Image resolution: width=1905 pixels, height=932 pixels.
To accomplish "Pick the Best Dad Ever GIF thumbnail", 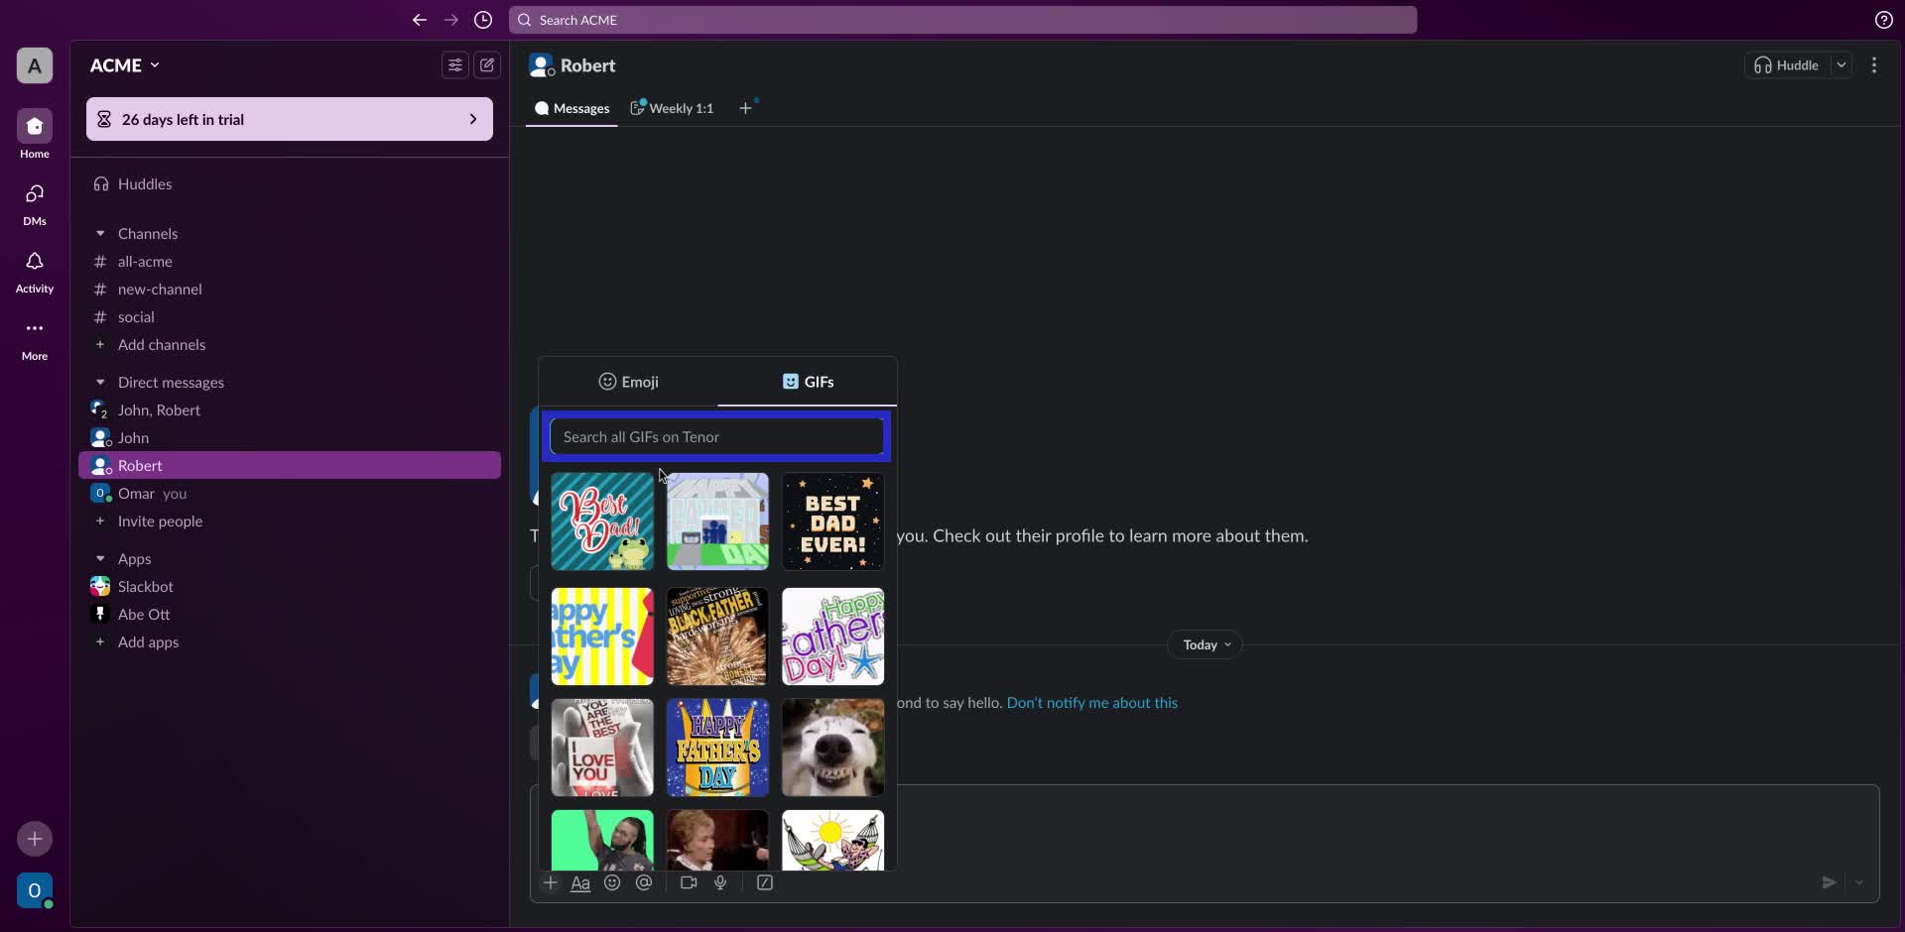I will 832,522.
